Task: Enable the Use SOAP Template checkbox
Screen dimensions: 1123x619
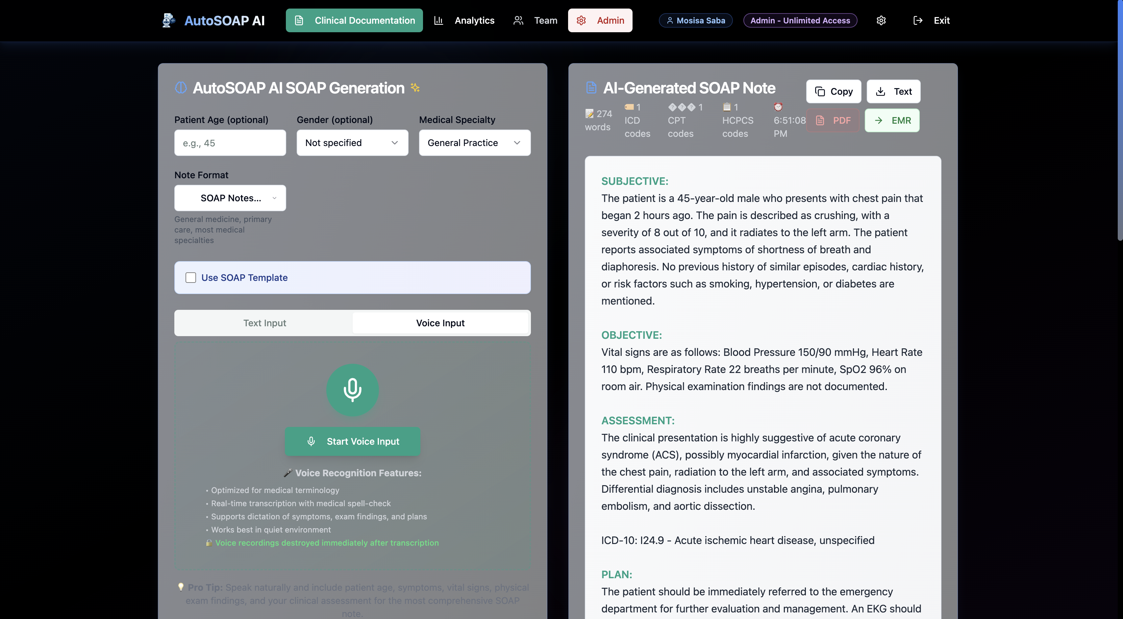Action: coord(190,278)
